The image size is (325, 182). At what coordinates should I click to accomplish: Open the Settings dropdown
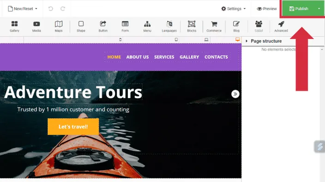234,9
